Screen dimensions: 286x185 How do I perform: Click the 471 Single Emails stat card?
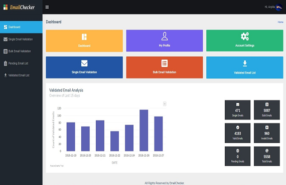(x=237, y=110)
